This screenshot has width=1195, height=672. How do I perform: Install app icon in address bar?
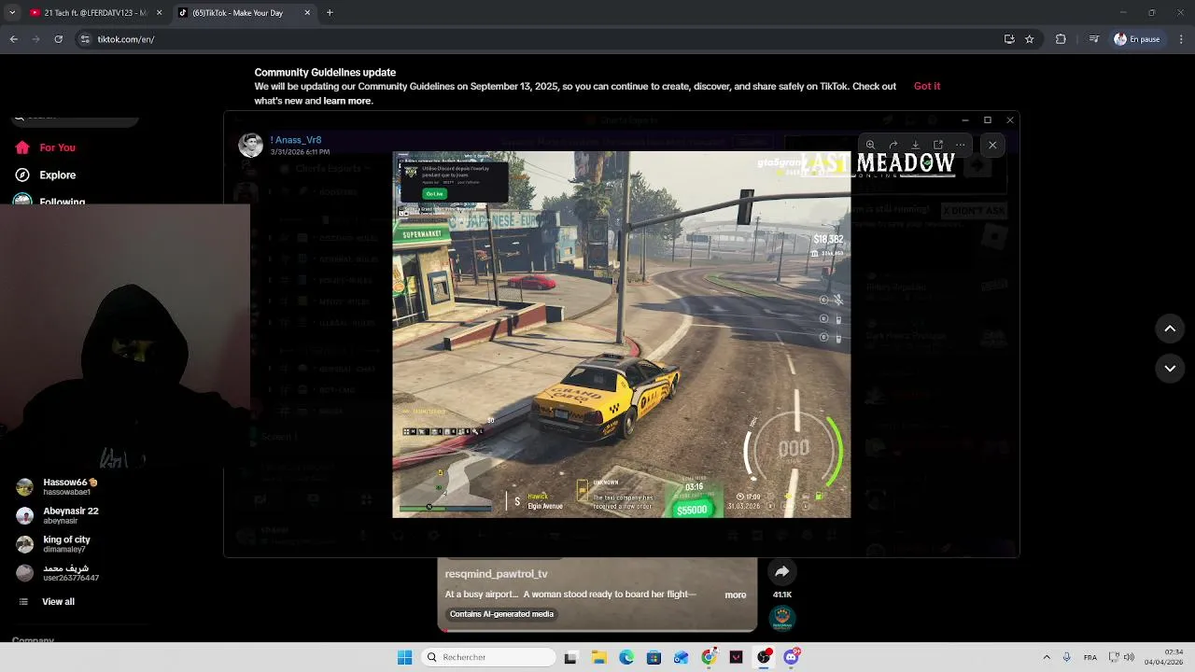[1009, 39]
